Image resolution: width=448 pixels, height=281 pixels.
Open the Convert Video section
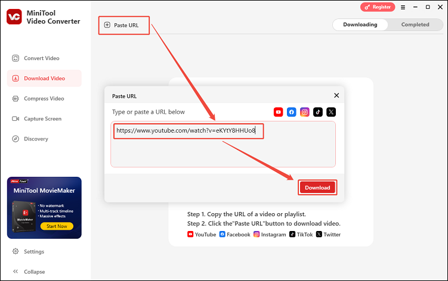click(x=36, y=58)
